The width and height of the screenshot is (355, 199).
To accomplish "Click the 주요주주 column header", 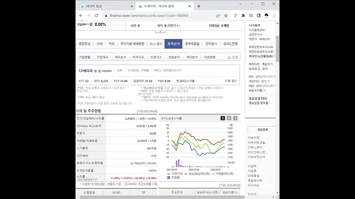I will coord(177,193).
